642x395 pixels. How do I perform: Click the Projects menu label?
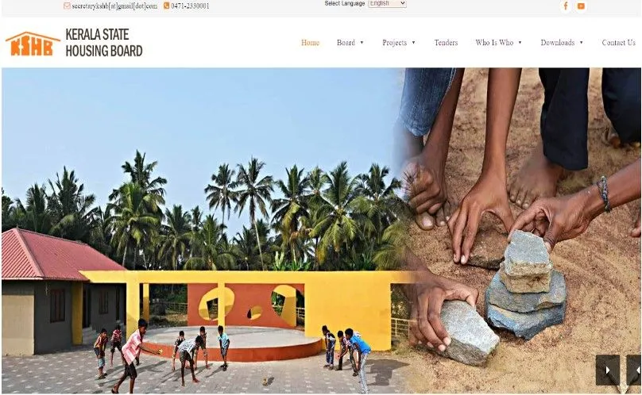[394, 43]
